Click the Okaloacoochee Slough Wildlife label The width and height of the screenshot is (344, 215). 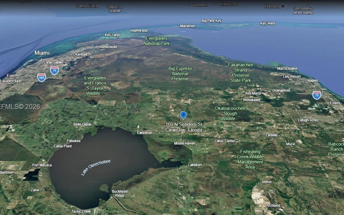pos(230,114)
